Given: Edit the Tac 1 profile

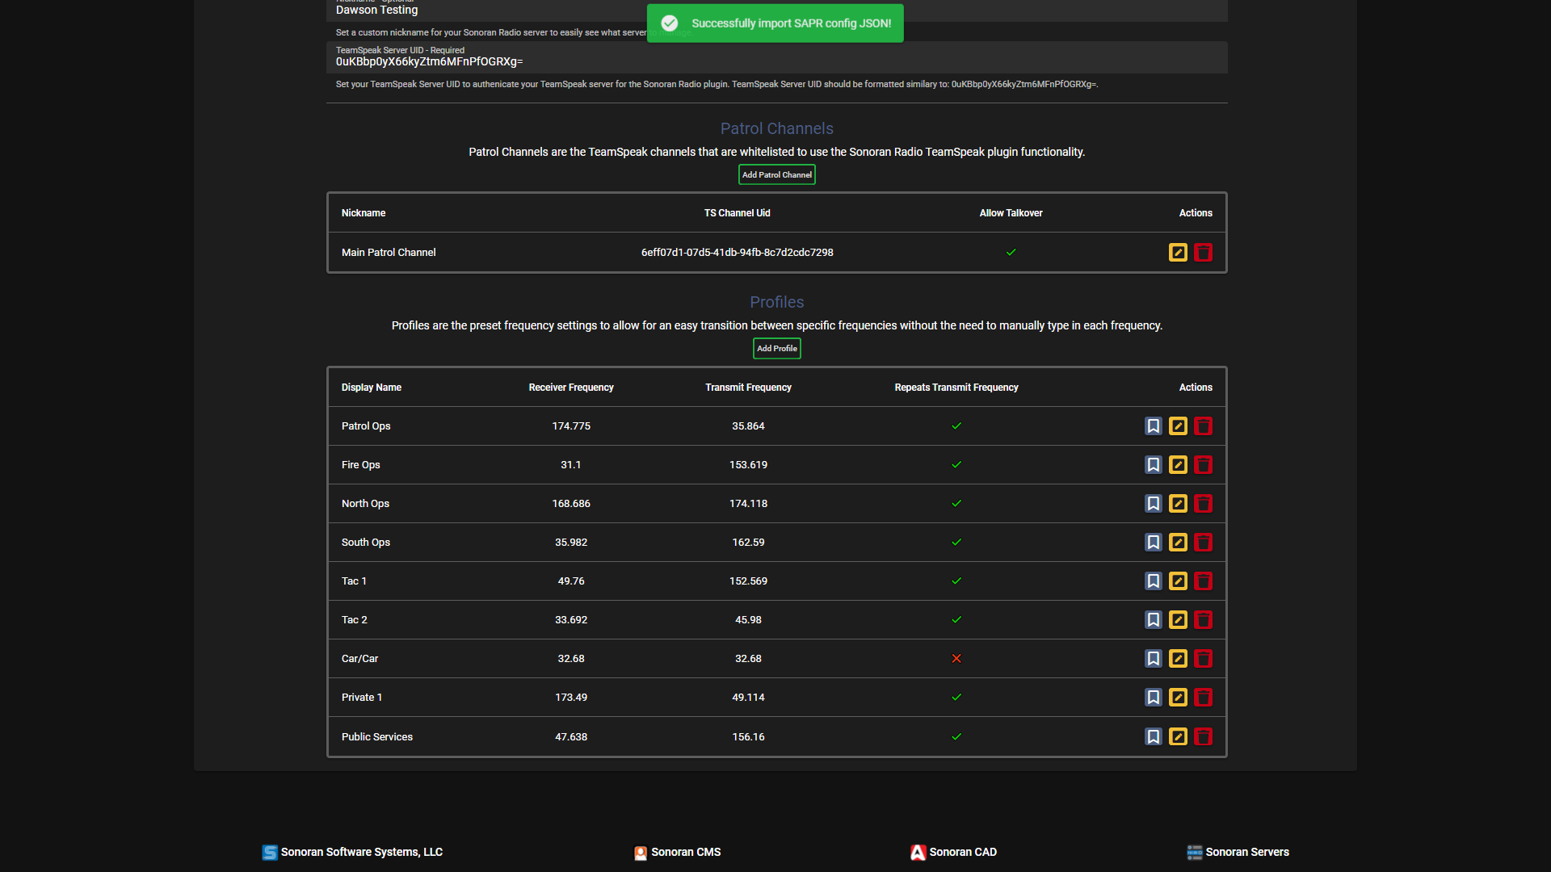Looking at the screenshot, I should [x=1178, y=581].
